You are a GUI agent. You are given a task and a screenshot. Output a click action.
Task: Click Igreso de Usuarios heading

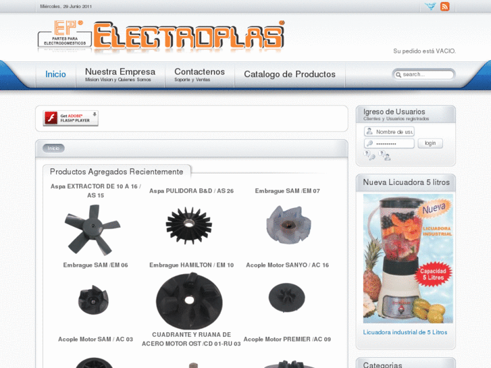(x=394, y=112)
